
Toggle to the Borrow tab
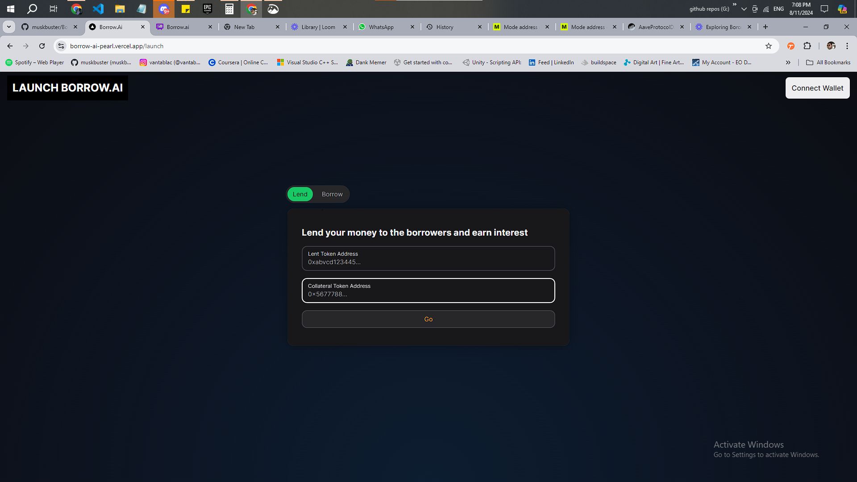(332, 194)
